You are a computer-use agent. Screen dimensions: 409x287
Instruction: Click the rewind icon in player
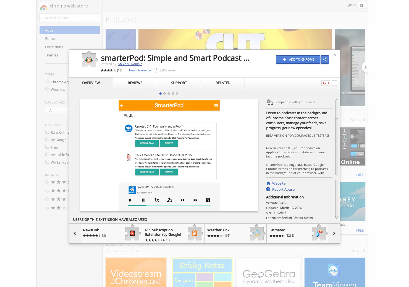[x=182, y=200]
